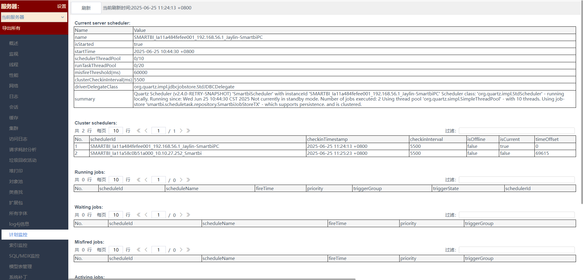Open 会话 in the sidebar
583x280 pixels.
point(14,107)
